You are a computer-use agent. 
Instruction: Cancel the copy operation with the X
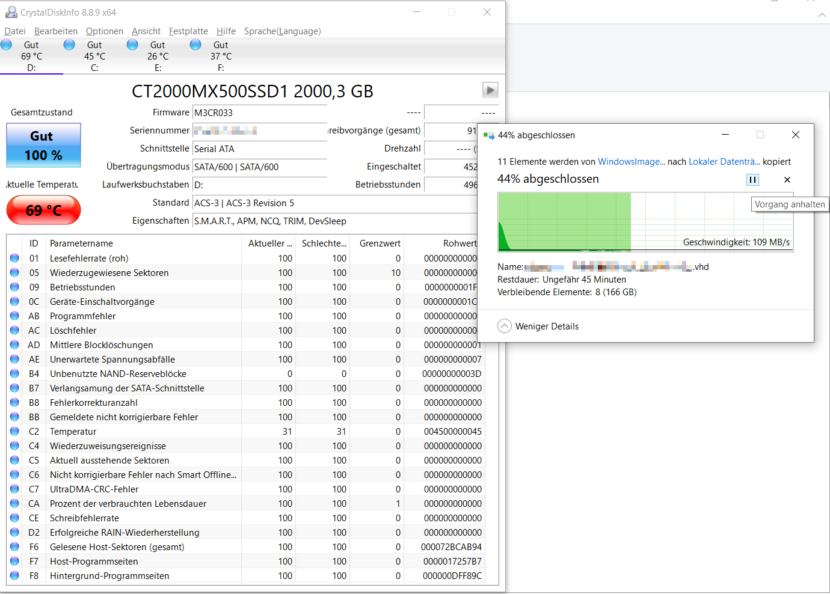787,179
